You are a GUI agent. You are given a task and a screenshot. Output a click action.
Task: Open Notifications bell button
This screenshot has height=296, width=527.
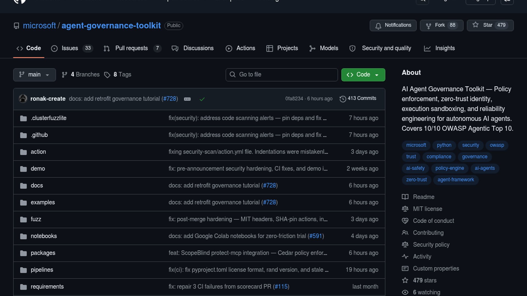tap(393, 25)
